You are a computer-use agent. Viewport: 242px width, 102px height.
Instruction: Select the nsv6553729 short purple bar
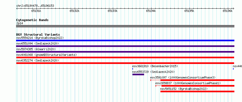pyautogui.click(x=138, y=74)
